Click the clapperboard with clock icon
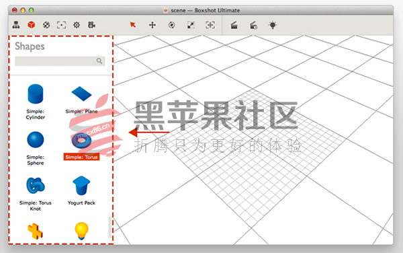 tap(253, 25)
